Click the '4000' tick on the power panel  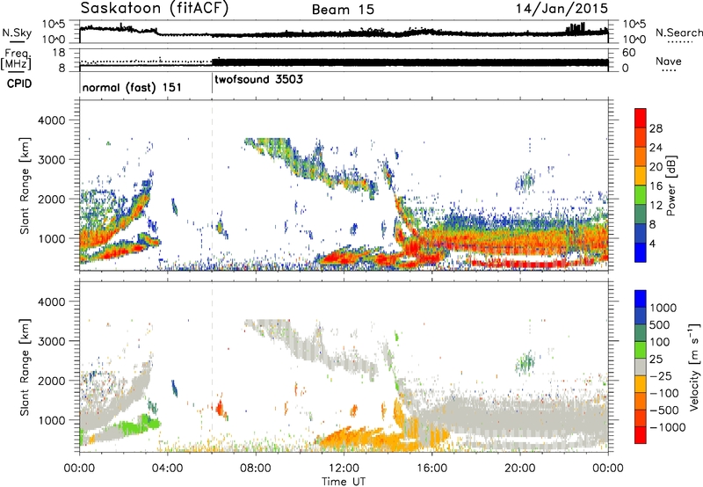point(51,120)
